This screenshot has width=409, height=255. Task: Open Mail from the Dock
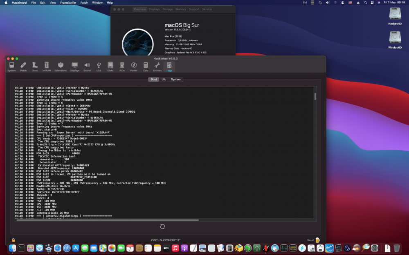[94, 248]
